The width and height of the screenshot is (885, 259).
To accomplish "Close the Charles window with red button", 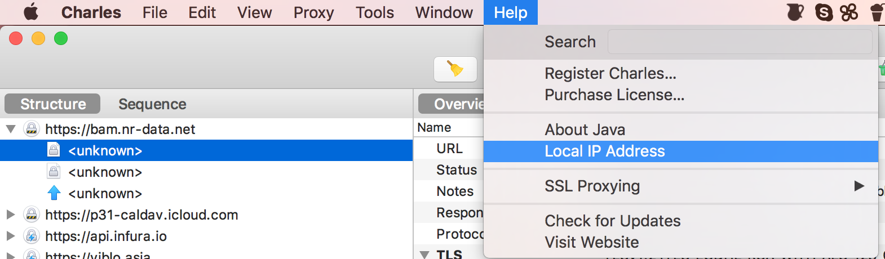I will (16, 38).
